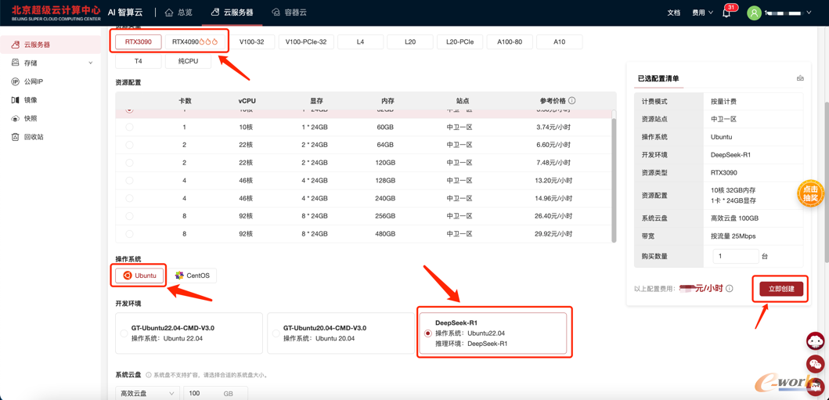
Task: Choose the V100-32 resource type
Action: 251,41
